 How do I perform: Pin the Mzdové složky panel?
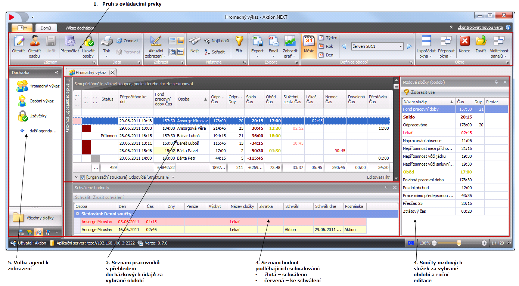click(x=497, y=82)
